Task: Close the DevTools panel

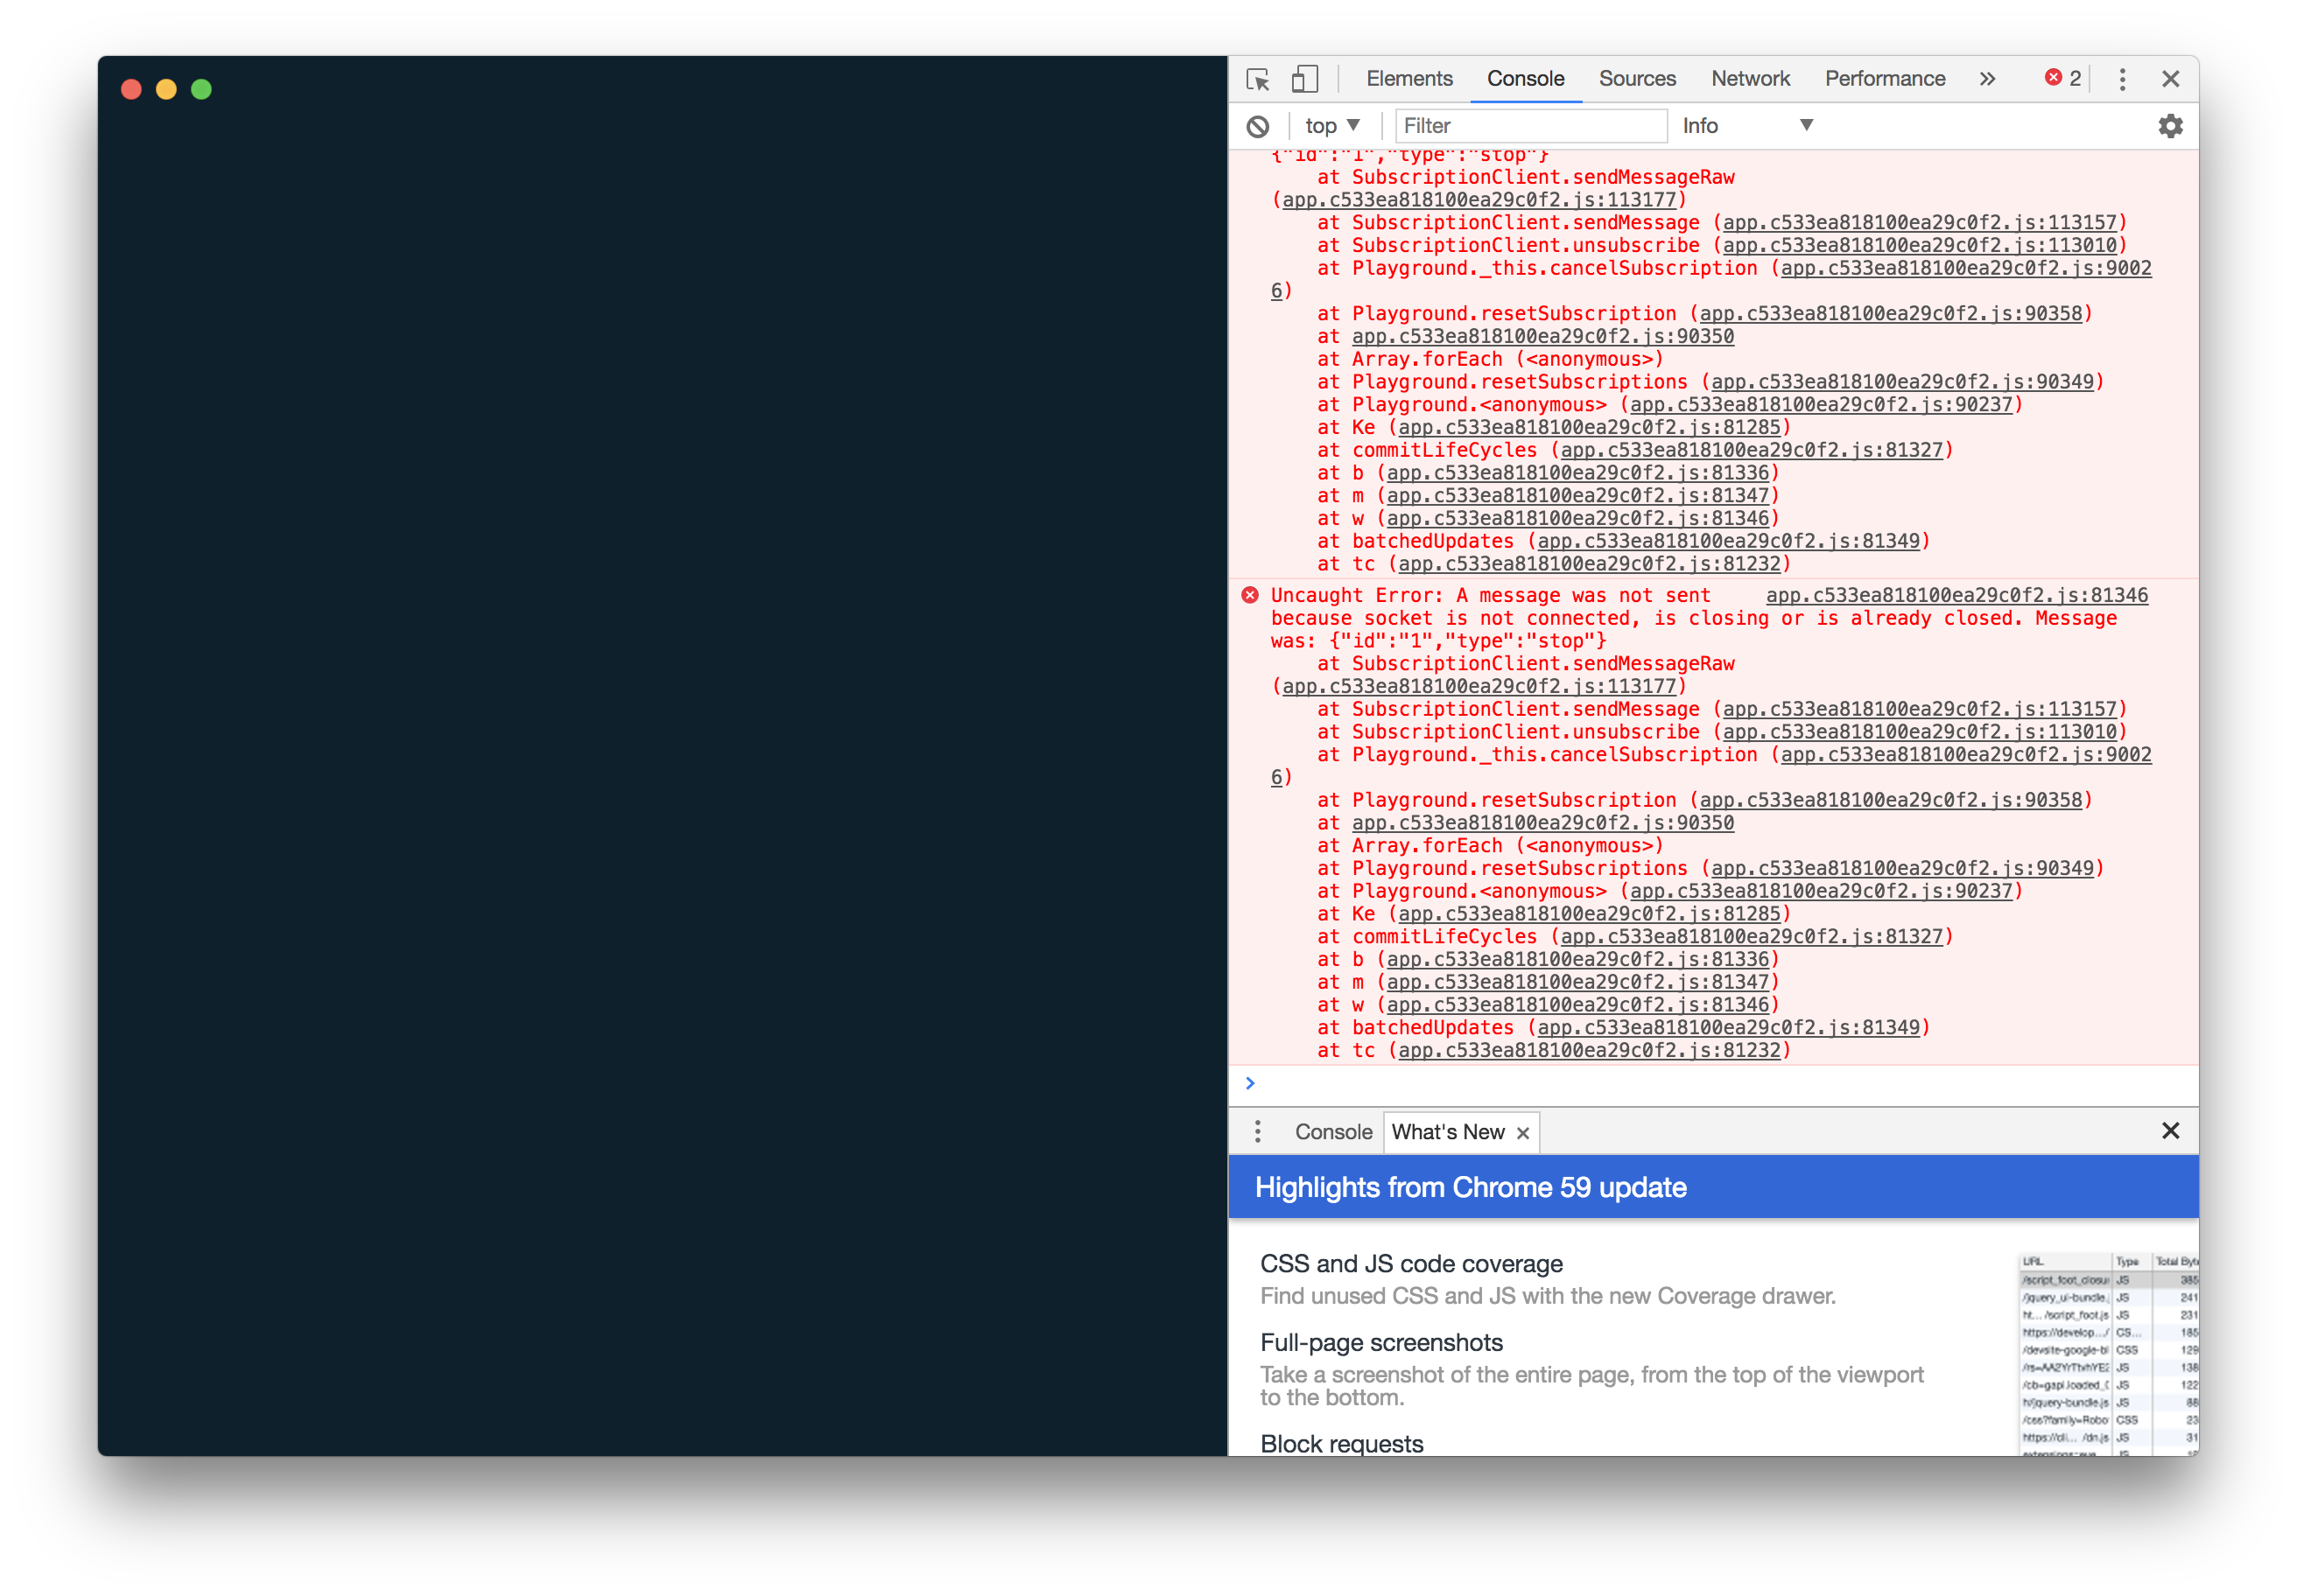Action: click(2170, 79)
